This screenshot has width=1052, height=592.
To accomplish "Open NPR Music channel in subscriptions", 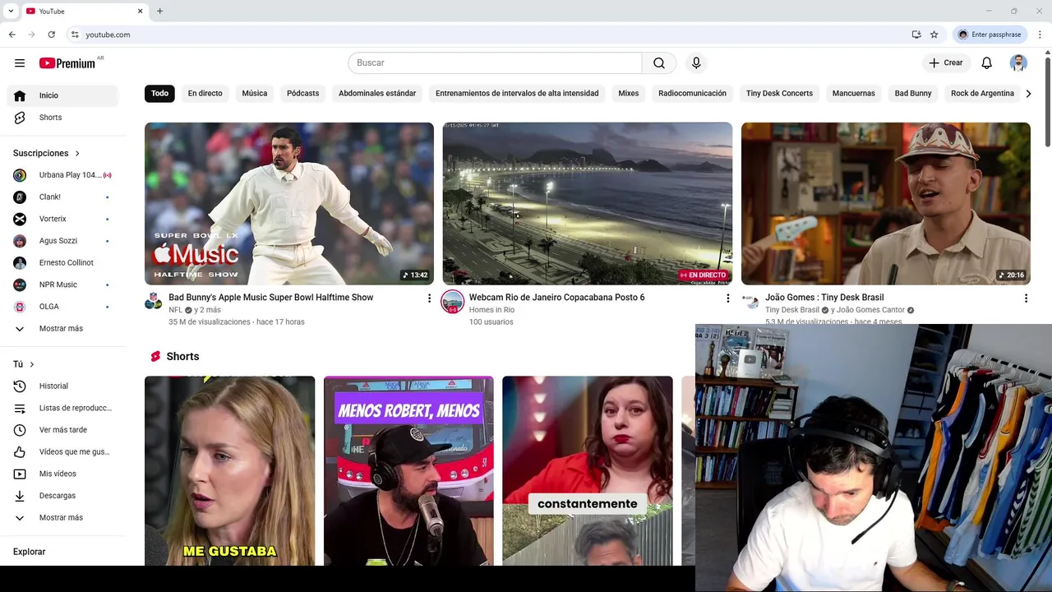I will point(62,284).
